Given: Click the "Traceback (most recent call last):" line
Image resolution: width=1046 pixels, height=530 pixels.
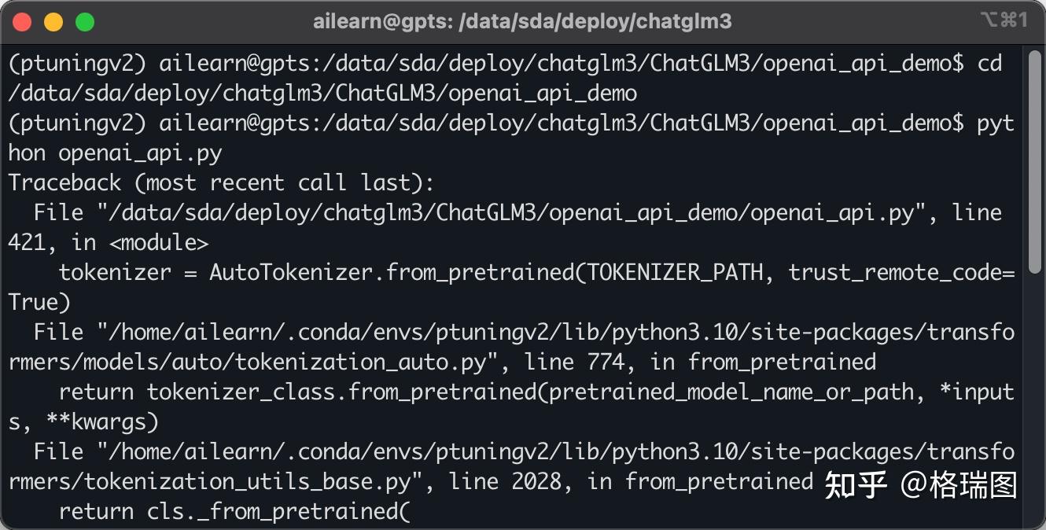Looking at the screenshot, I should pyautogui.click(x=221, y=183).
